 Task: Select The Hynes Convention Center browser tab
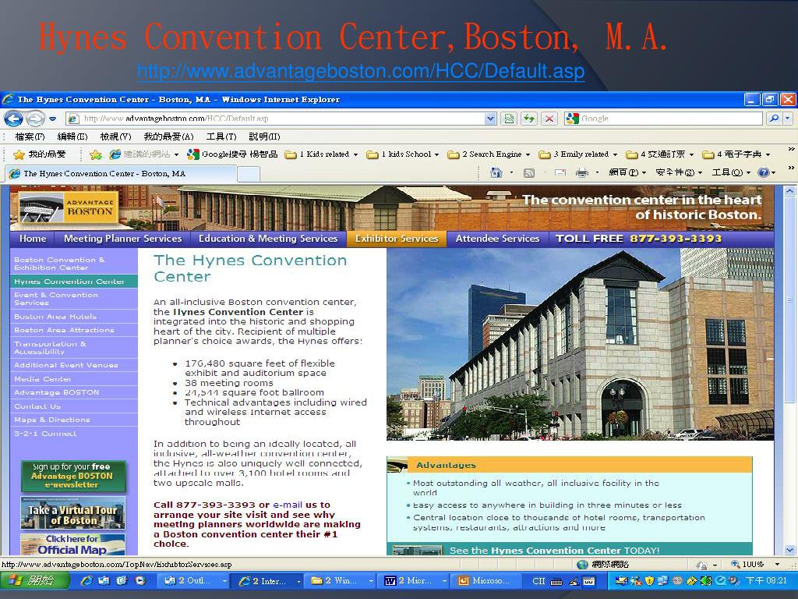click(x=121, y=174)
